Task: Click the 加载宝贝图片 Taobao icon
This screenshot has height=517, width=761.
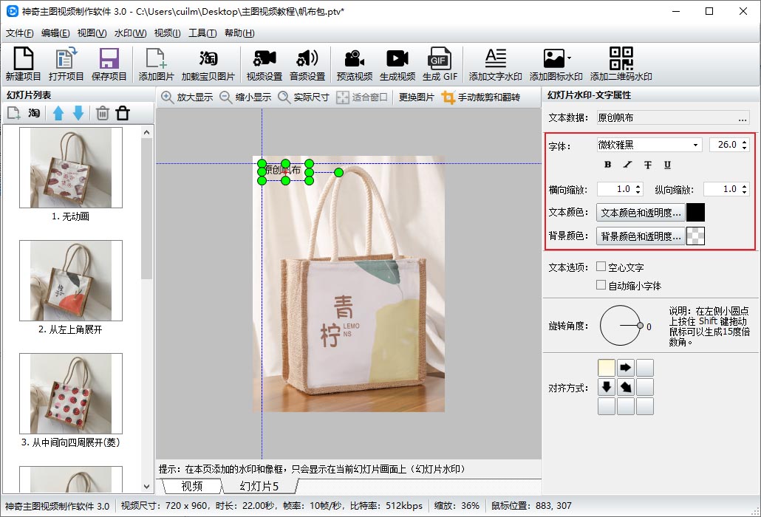Action: (208, 59)
